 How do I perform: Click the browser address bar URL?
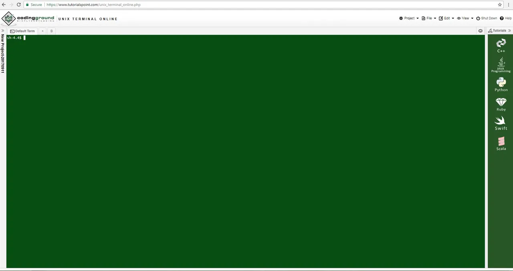coord(93,5)
